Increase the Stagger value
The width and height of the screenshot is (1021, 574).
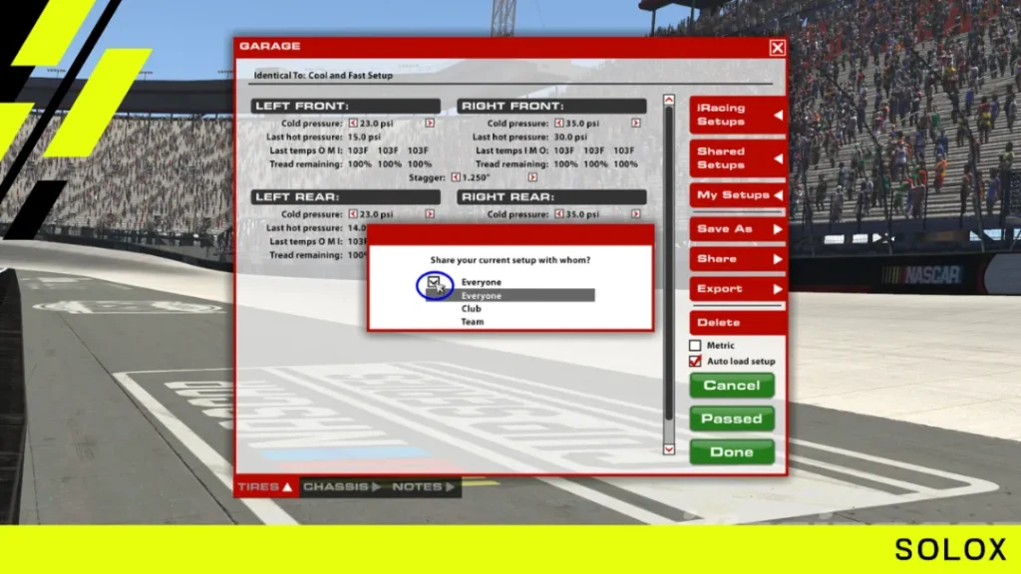point(532,177)
